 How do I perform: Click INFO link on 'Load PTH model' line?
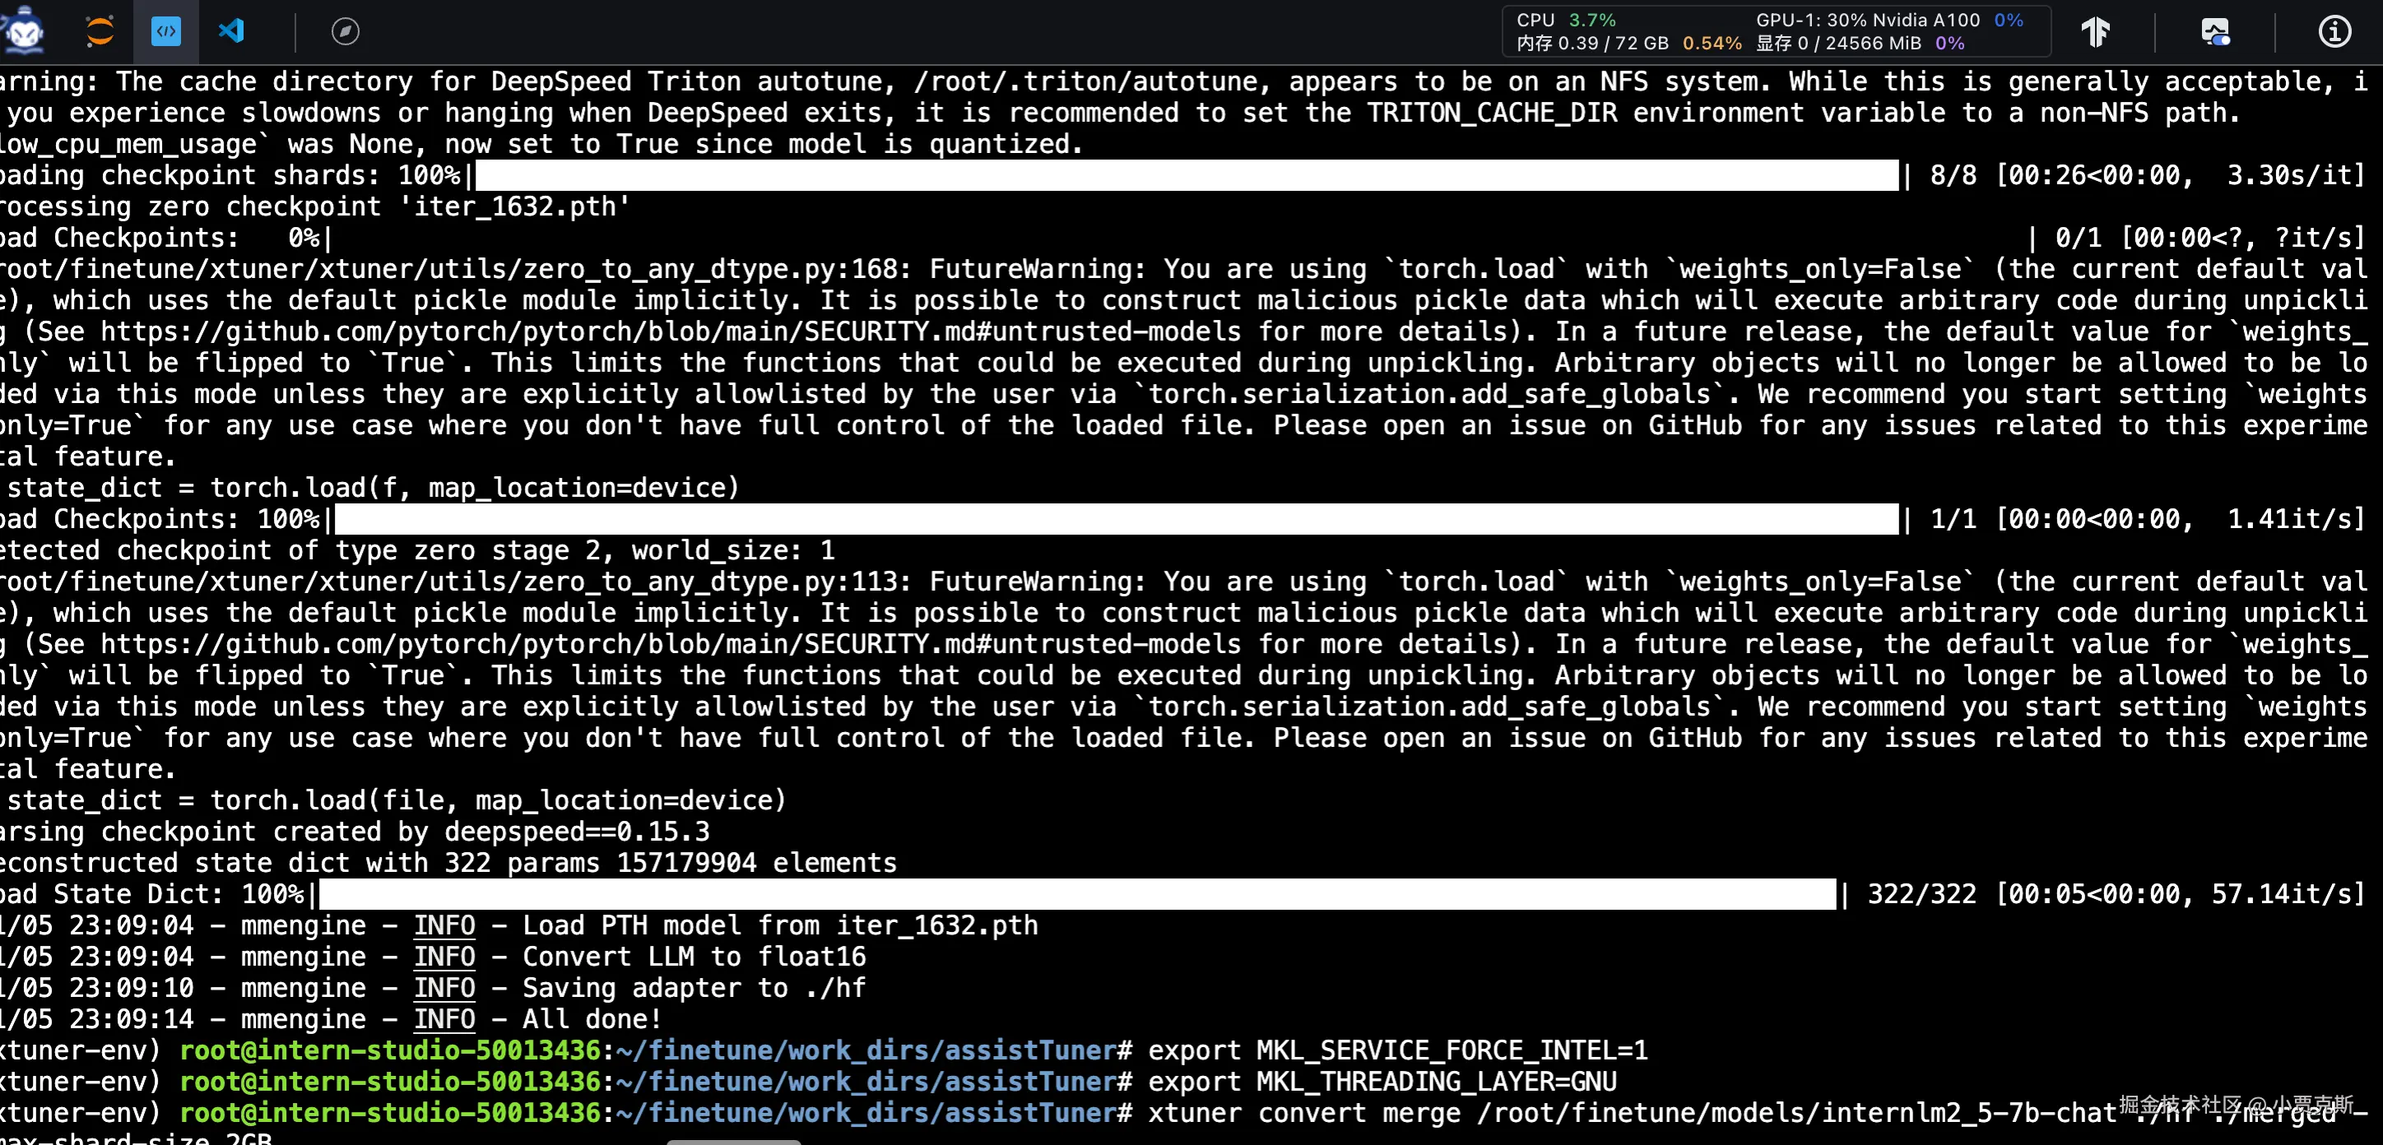click(444, 925)
